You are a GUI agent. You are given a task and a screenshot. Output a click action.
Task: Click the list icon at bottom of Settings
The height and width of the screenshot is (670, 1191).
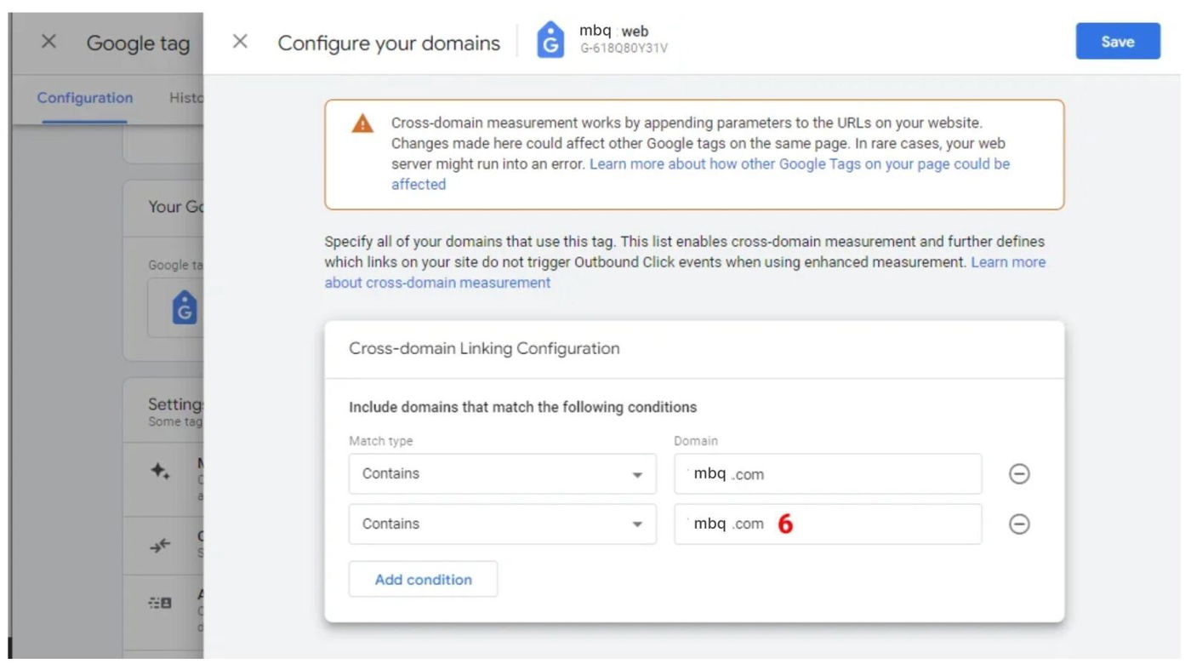pos(161,603)
